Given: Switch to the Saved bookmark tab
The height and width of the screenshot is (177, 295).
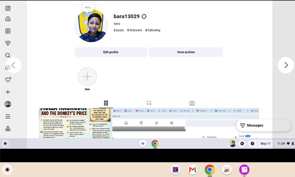Looking at the screenshot, I should 149,103.
